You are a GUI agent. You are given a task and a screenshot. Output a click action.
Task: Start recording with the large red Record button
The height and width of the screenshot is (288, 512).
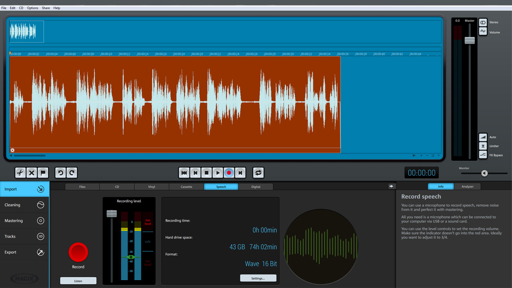78,252
